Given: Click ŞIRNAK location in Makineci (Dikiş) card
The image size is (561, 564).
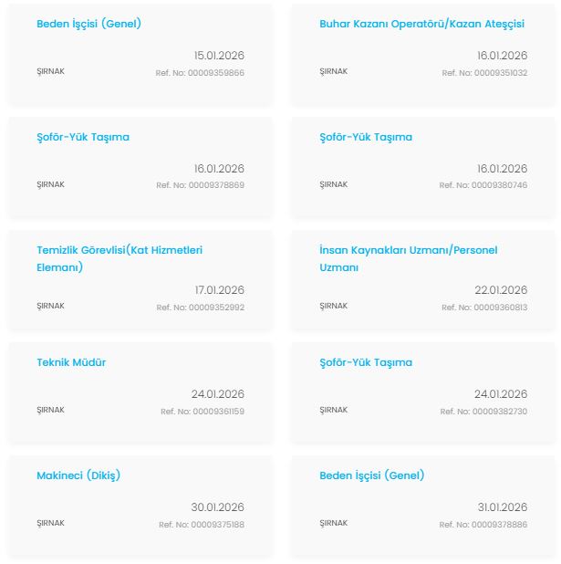Looking at the screenshot, I should (50, 523).
